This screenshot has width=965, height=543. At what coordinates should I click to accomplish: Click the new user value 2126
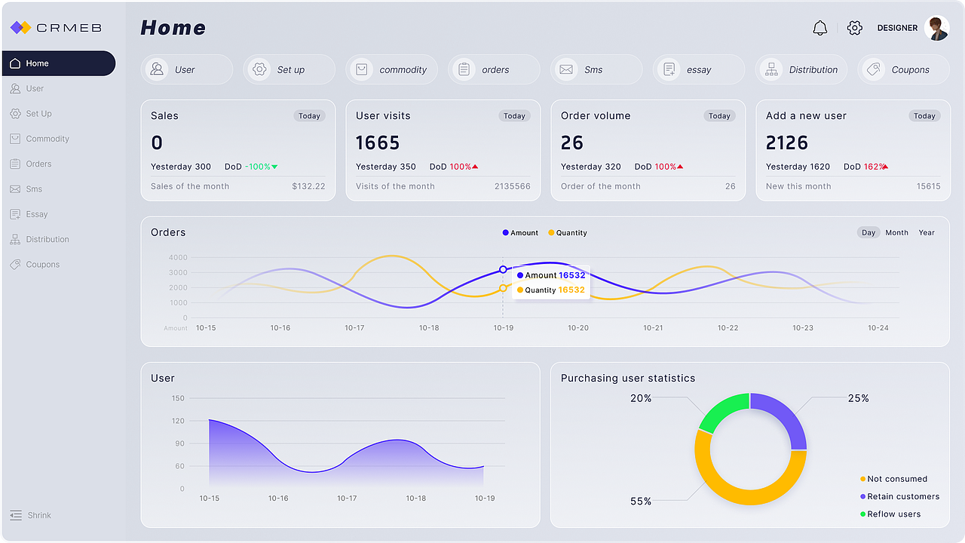tap(787, 143)
